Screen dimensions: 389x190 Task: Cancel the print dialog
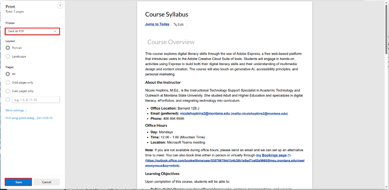coord(46,182)
